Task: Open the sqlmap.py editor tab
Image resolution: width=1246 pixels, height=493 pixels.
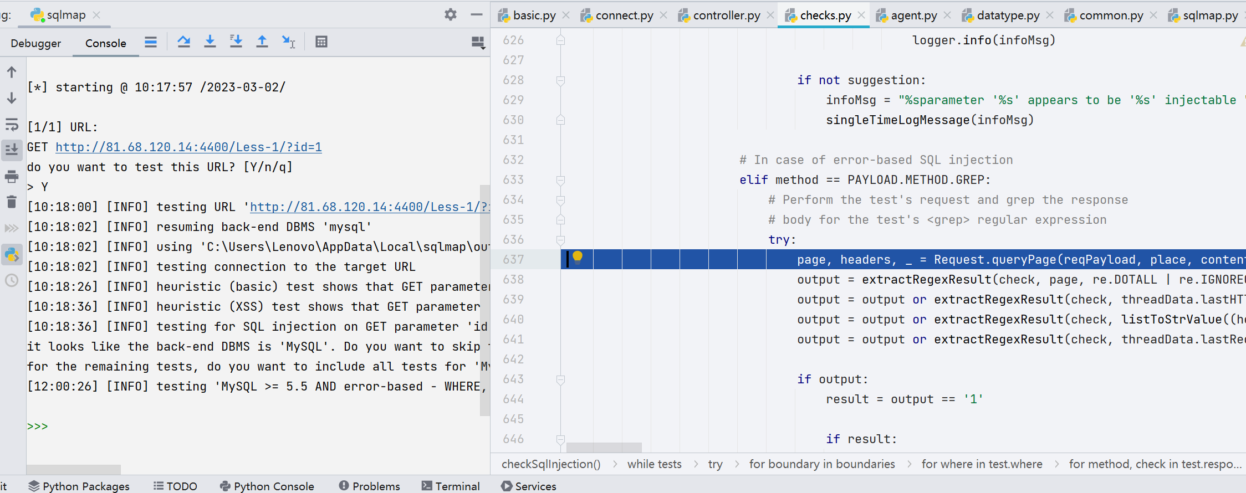Action: pos(1203,16)
